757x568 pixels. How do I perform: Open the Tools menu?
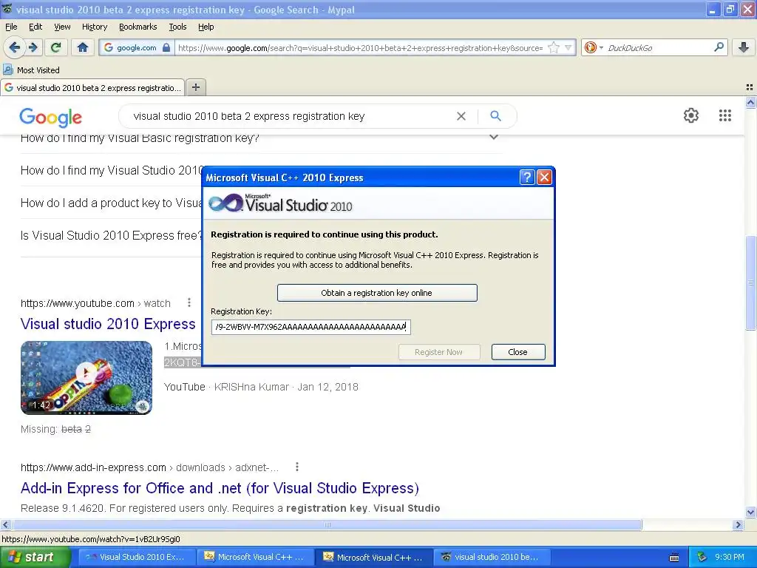tap(177, 27)
